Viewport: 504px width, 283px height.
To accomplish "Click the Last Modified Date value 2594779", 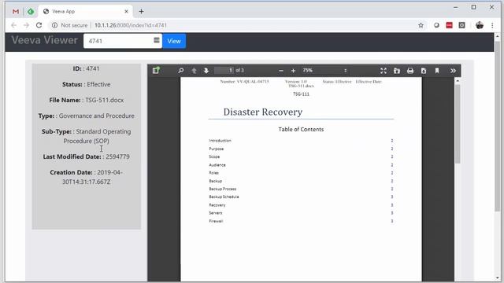I will point(117,156).
